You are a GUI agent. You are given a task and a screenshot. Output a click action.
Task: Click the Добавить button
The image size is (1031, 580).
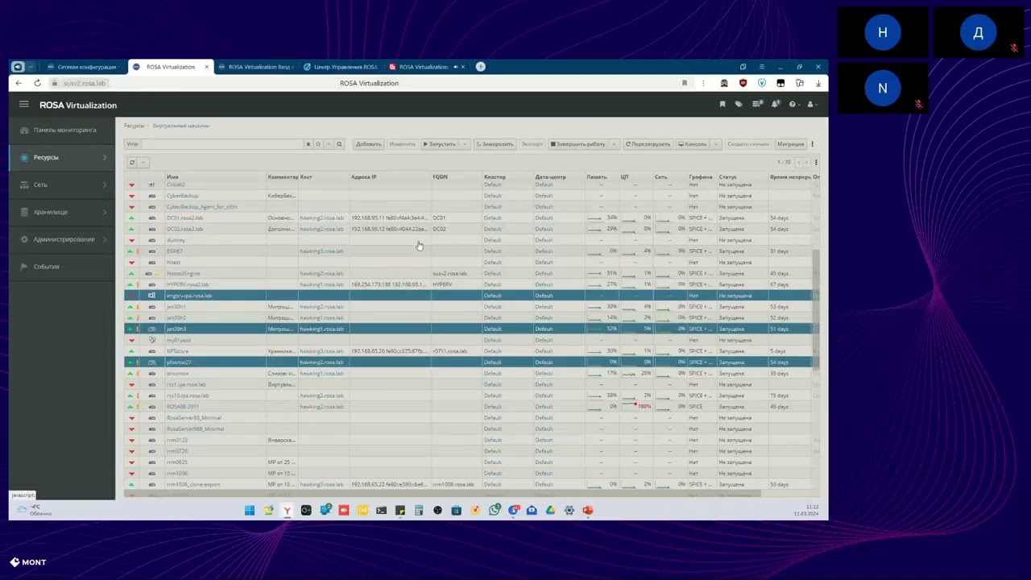(x=368, y=144)
